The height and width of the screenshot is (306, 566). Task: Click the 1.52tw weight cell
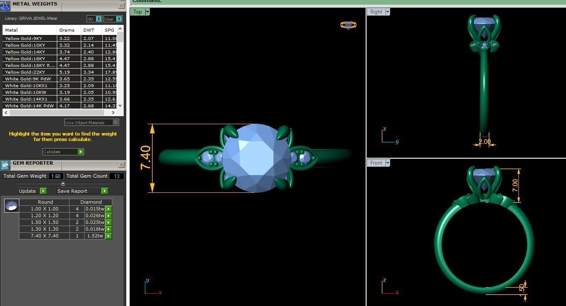pos(95,236)
